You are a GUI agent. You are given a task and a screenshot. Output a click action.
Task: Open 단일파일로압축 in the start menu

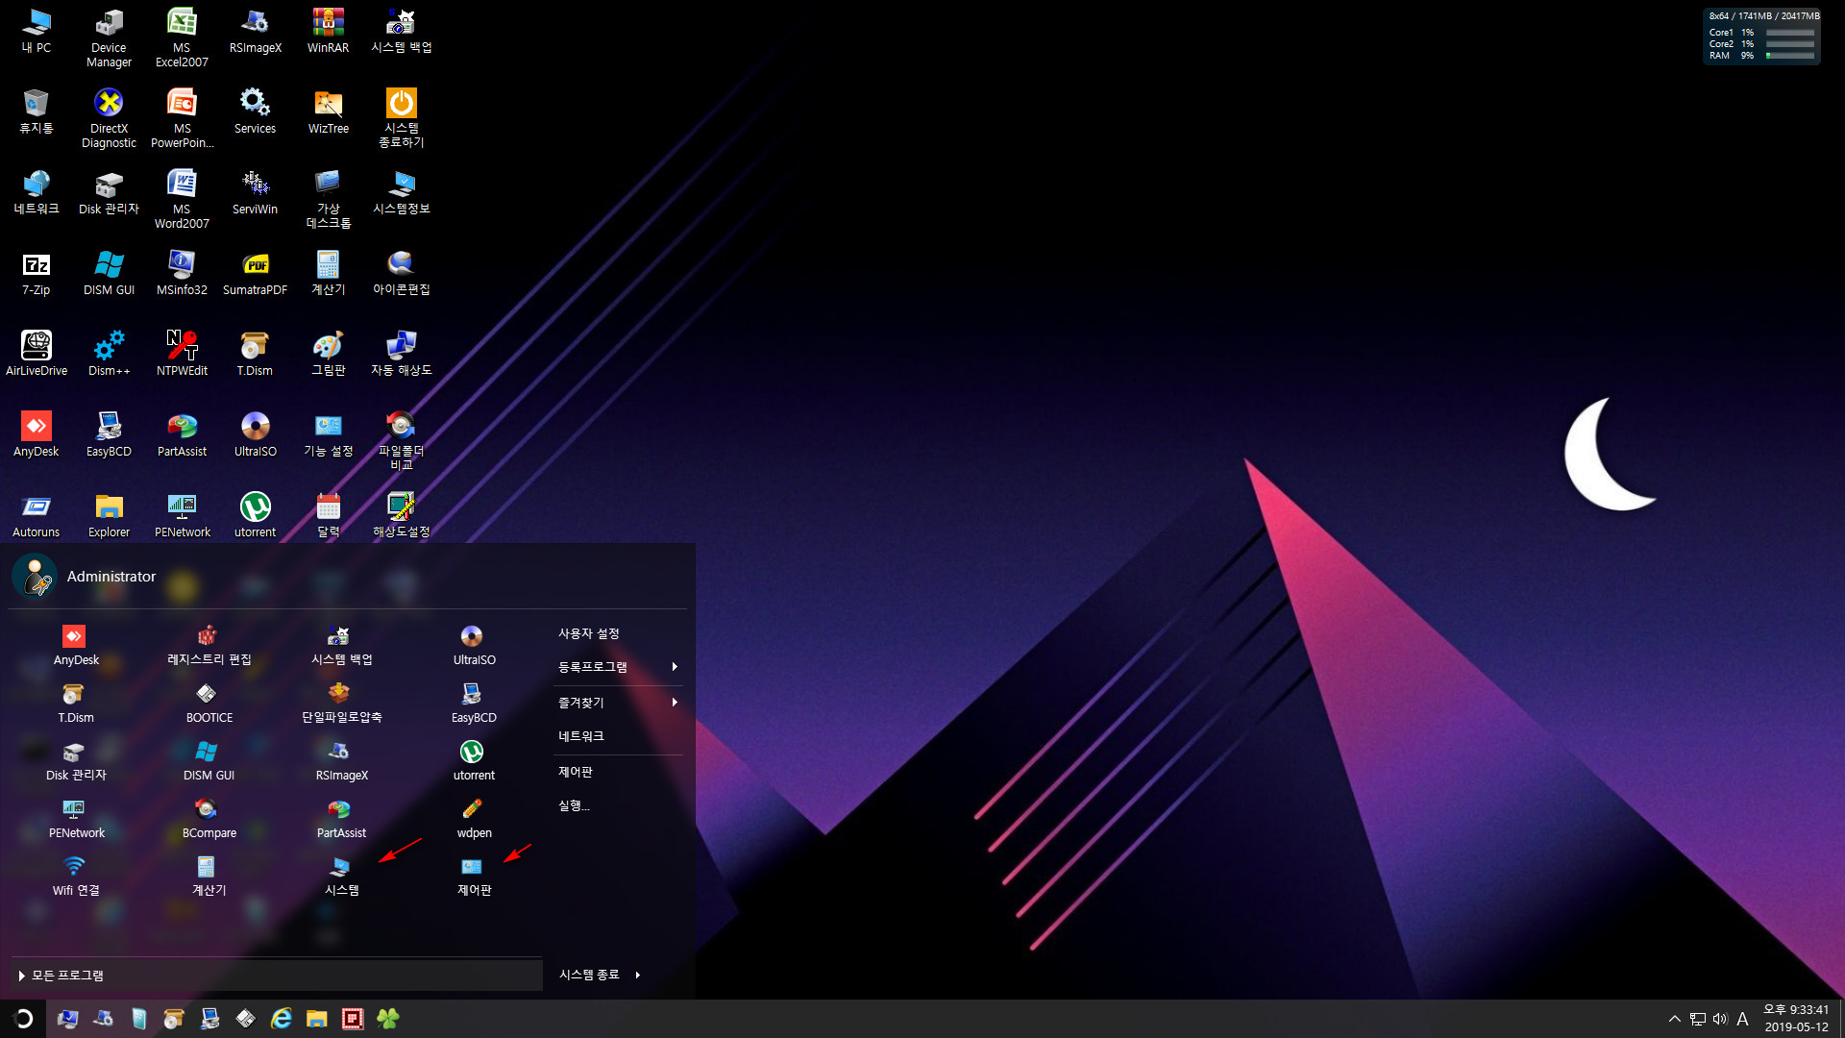341,703
